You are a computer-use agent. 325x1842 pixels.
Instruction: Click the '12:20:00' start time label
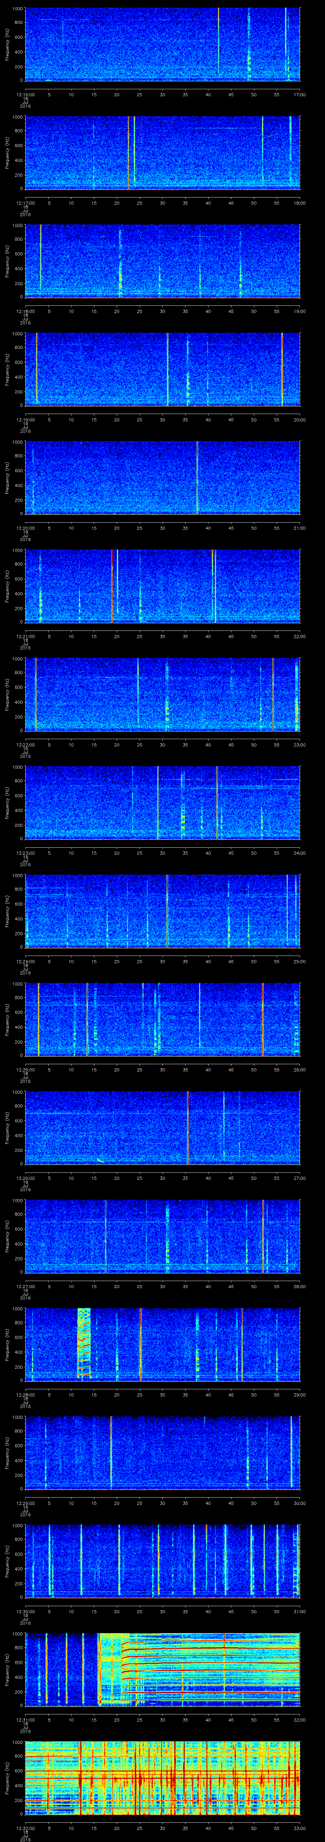25,527
